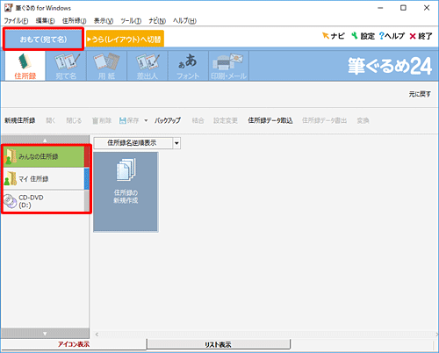Open the ヘルプ help button with question mark
The width and height of the screenshot is (439, 353).
[392, 36]
